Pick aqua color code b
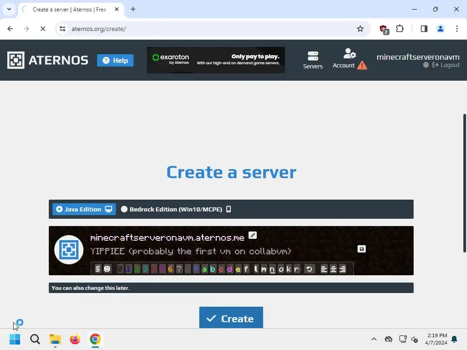Screen dimensions: 467x350 [213, 269]
